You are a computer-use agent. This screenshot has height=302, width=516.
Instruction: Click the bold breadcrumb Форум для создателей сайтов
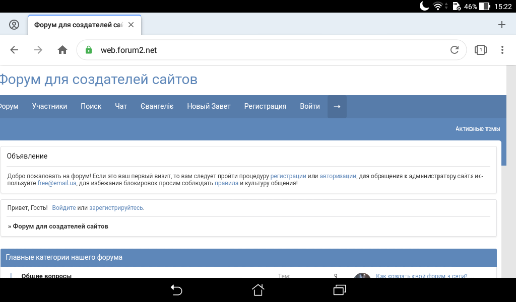click(x=60, y=226)
